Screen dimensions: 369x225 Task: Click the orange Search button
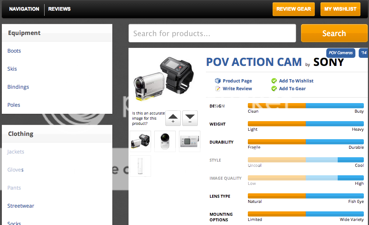(x=334, y=33)
